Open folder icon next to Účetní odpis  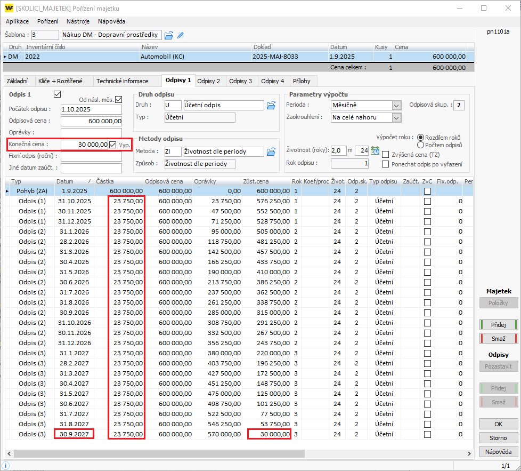pos(271,105)
